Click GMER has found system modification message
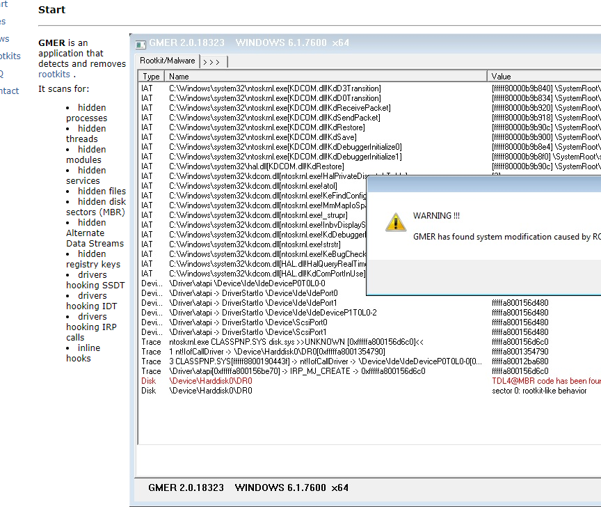 [506, 237]
